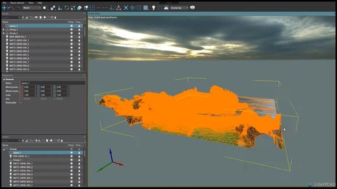337x189 pixels.
Task: Toggle the wireframe grid display icon
Action: pyautogui.click(x=139, y=8)
